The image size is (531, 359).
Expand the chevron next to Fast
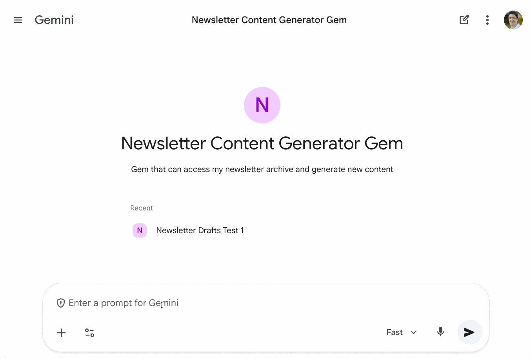(413, 332)
